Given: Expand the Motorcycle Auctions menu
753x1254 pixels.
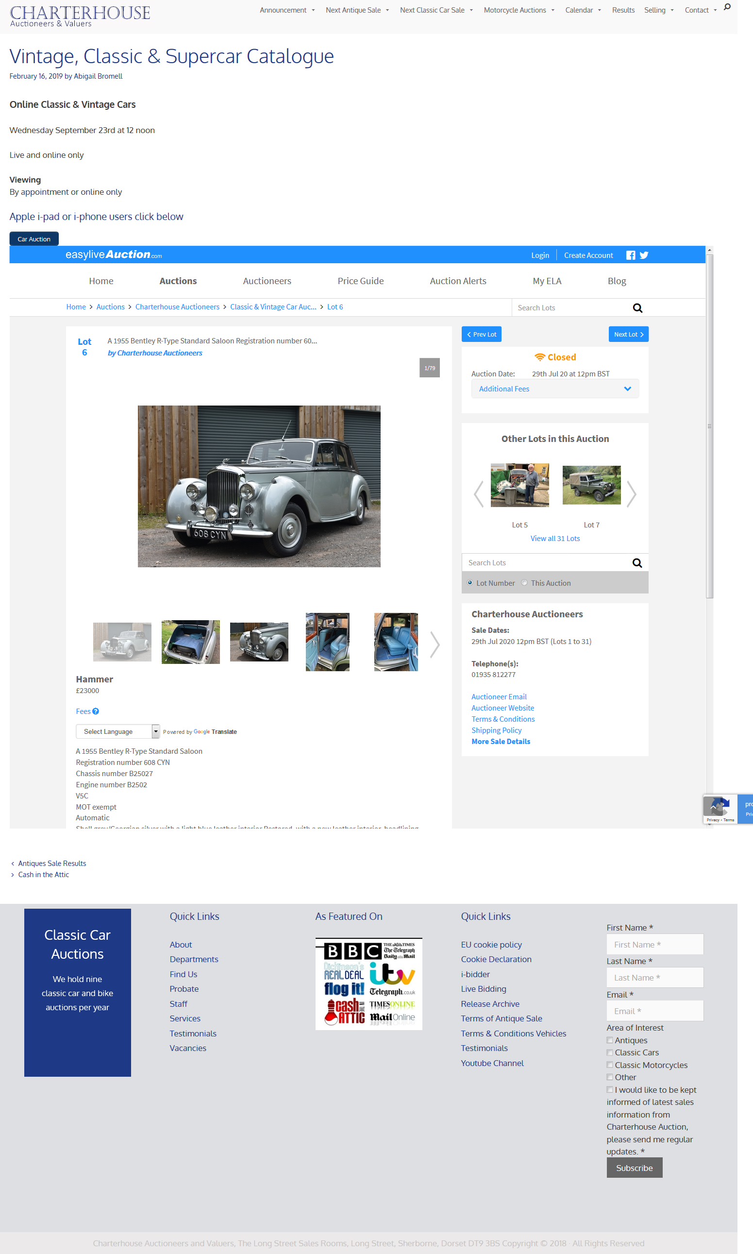Looking at the screenshot, I should tap(519, 10).
